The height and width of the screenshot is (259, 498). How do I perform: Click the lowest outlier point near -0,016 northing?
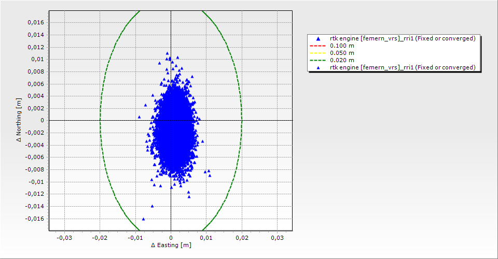pos(143,219)
